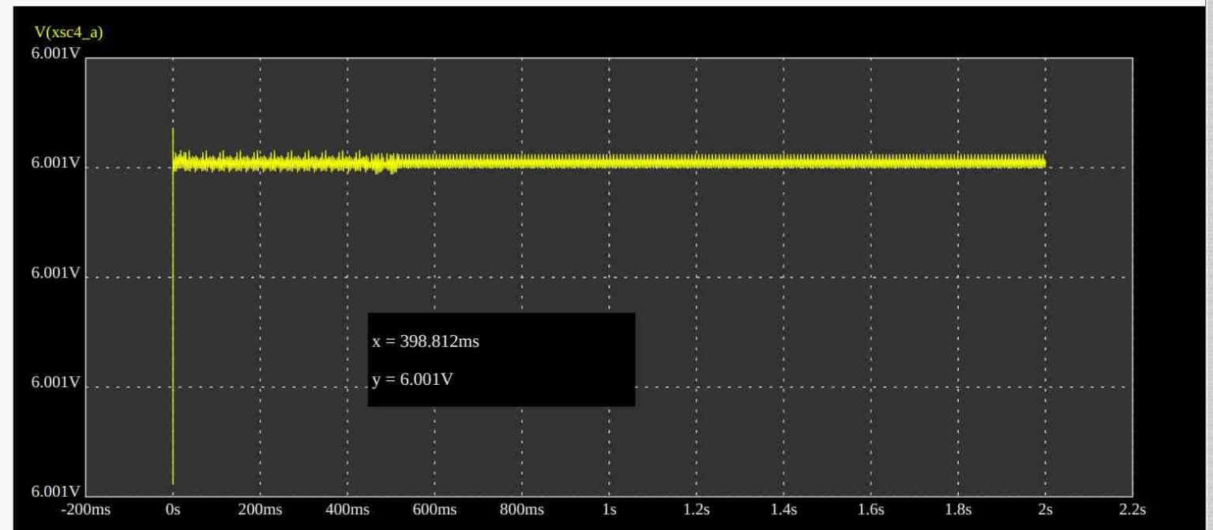The image size is (1213, 530).
Task: Click the 600ms time axis label
Action: coord(436,510)
